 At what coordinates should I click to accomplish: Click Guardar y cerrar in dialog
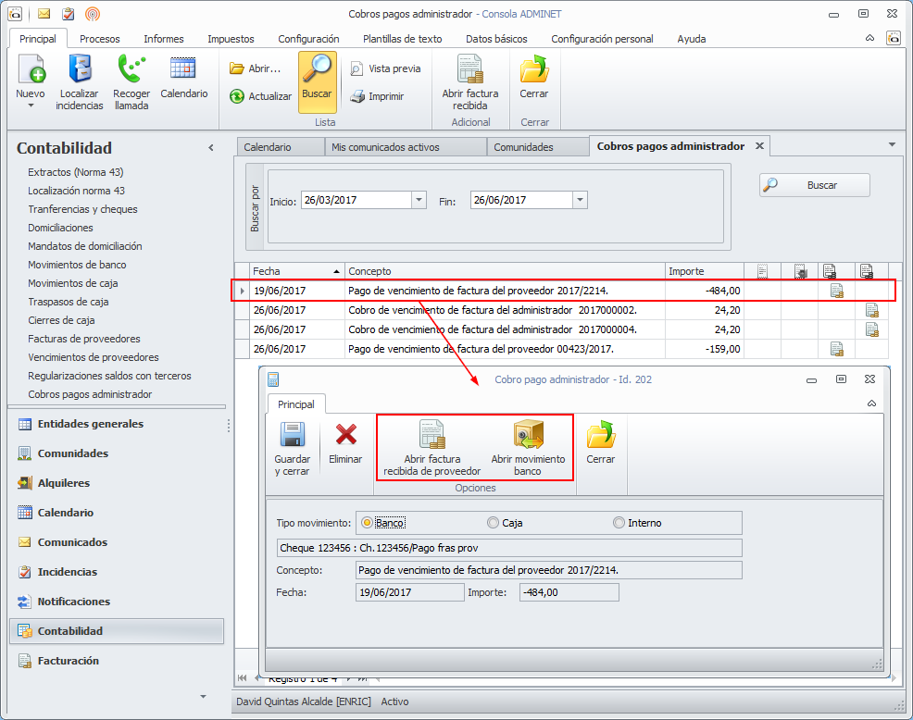point(293,448)
